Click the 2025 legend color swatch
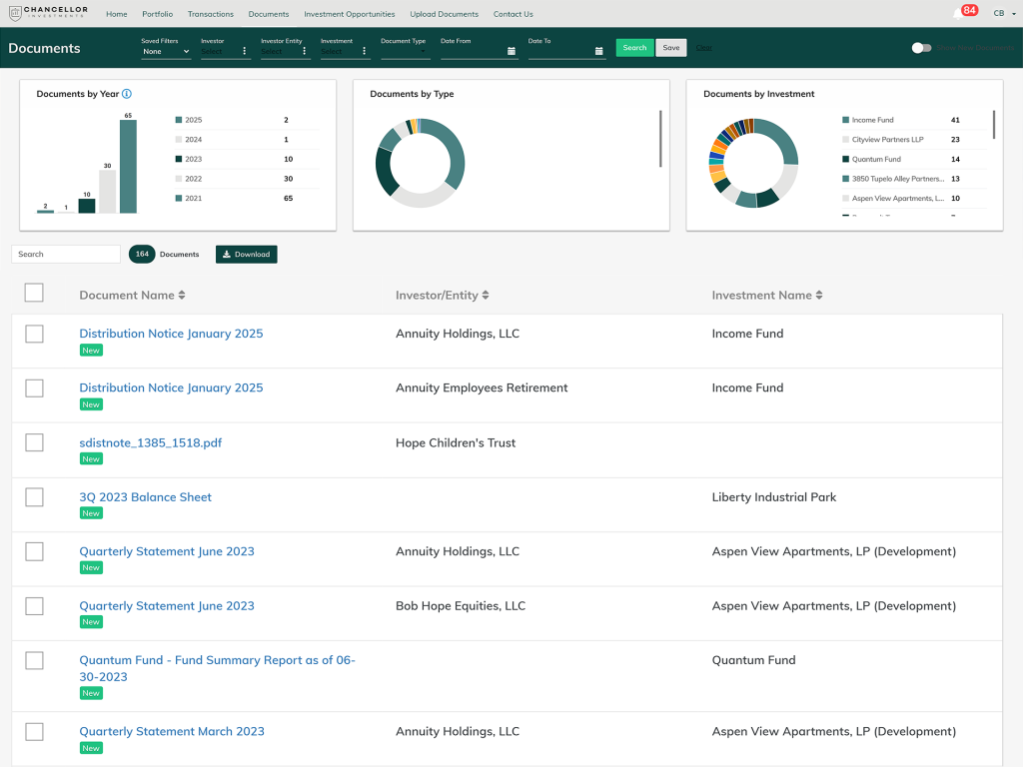This screenshot has width=1023, height=767. pos(179,120)
